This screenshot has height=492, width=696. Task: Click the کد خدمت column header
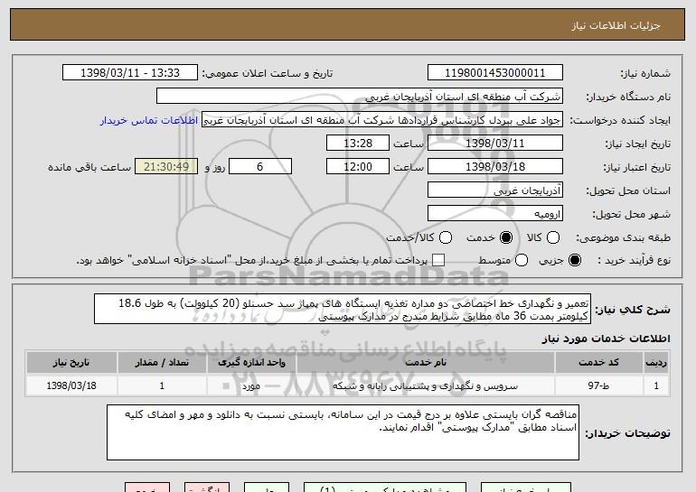pos(598,363)
